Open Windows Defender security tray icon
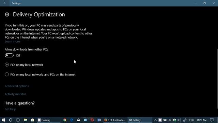 [174, 120]
